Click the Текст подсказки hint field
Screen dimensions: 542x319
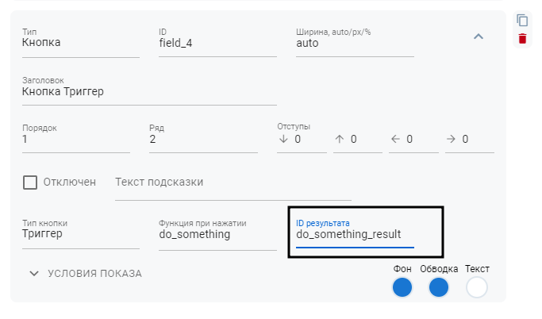click(232, 183)
